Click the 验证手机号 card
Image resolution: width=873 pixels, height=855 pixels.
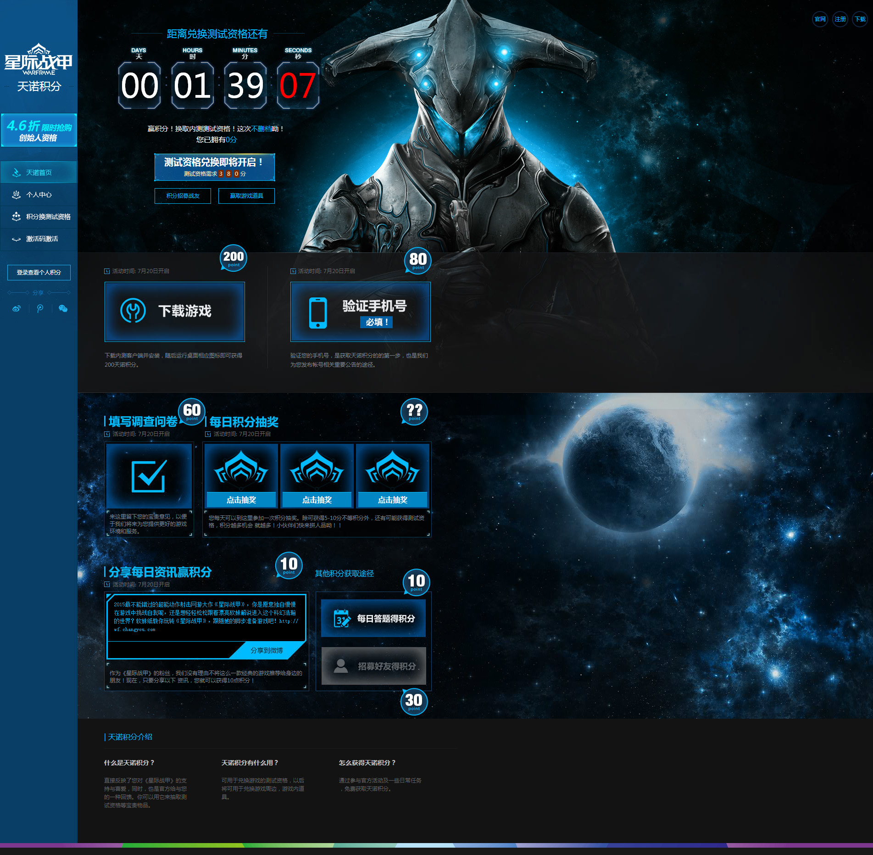coord(361,312)
